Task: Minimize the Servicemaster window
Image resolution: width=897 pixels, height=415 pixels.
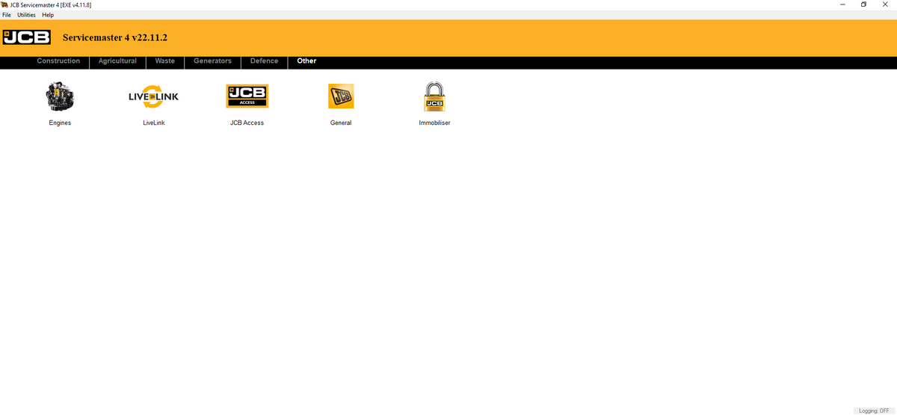Action: 842,4
